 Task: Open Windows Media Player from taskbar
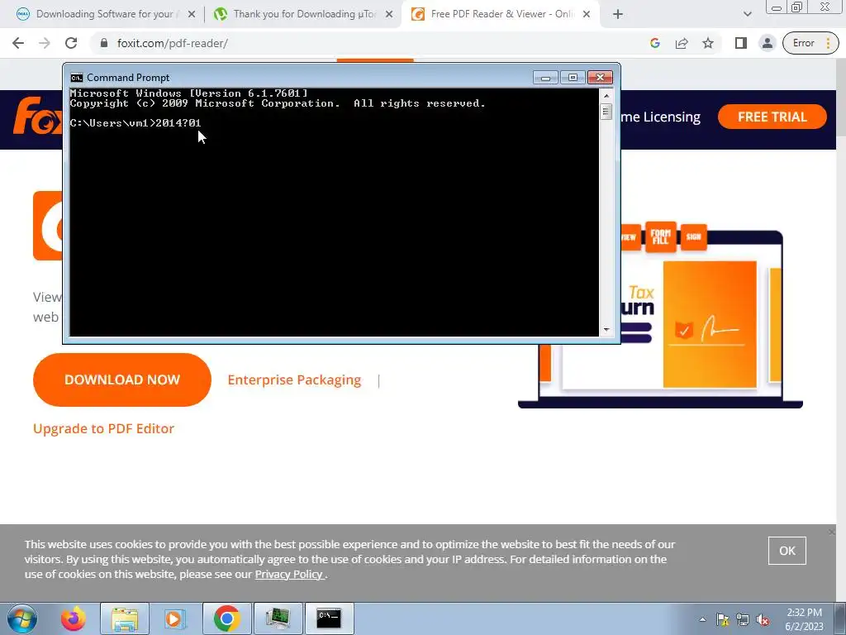175,618
